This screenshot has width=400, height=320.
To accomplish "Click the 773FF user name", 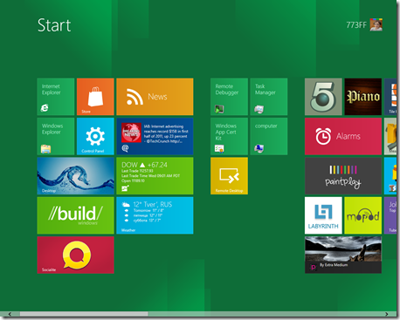I will pos(356,25).
